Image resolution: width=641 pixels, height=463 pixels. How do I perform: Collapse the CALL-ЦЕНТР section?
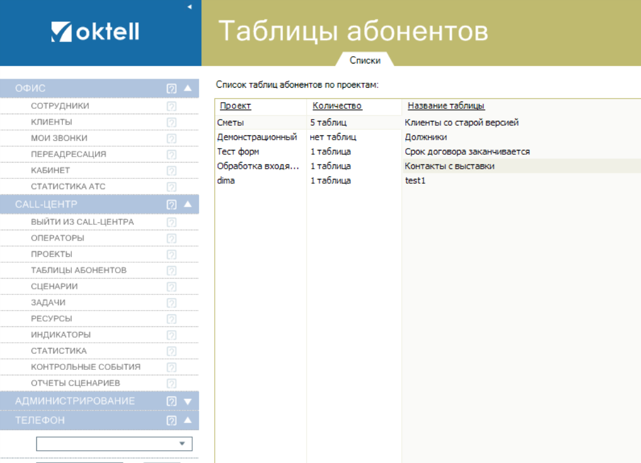click(x=187, y=204)
